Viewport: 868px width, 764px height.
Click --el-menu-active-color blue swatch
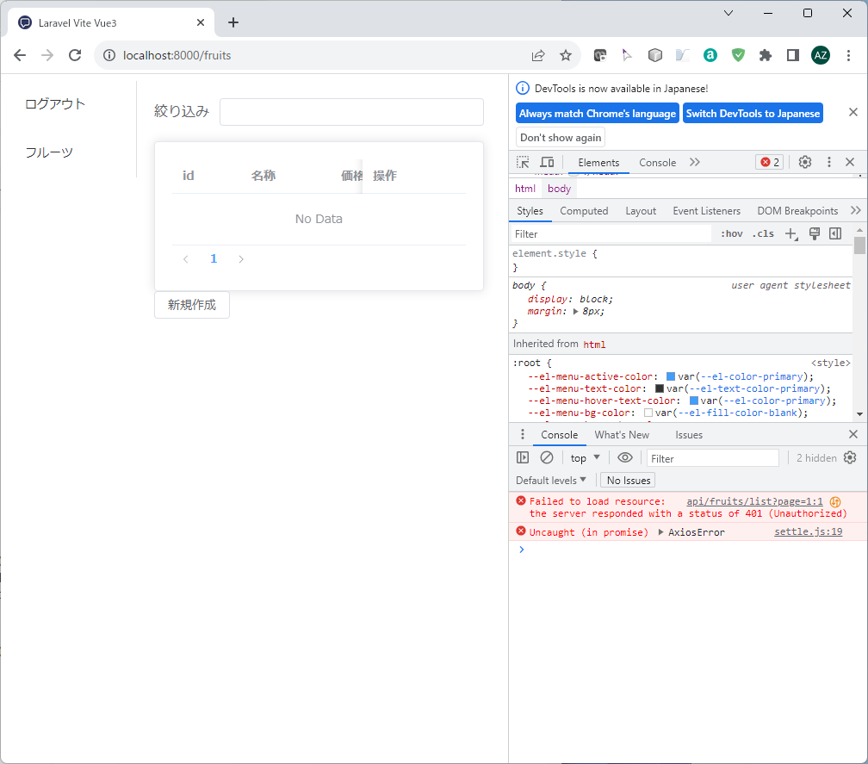click(x=670, y=376)
